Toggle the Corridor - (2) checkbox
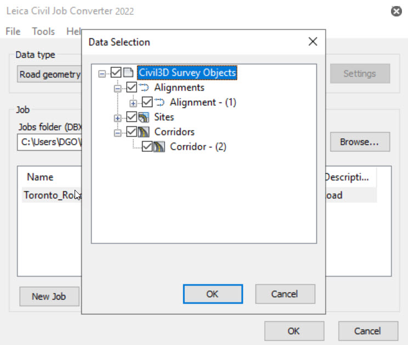 [147, 146]
